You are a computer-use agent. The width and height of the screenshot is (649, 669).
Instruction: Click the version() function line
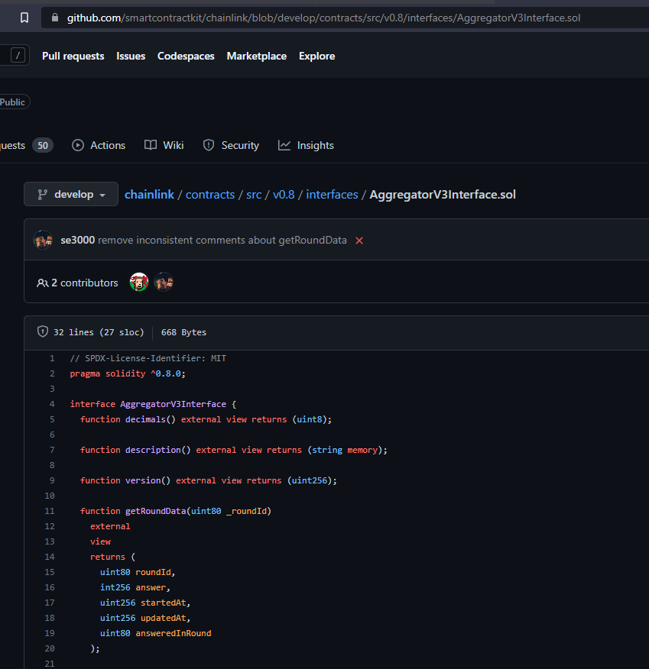[209, 480]
